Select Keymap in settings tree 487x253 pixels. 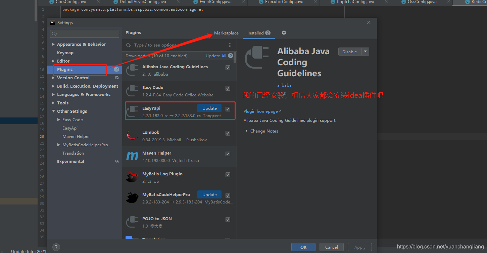pyautogui.click(x=65, y=53)
